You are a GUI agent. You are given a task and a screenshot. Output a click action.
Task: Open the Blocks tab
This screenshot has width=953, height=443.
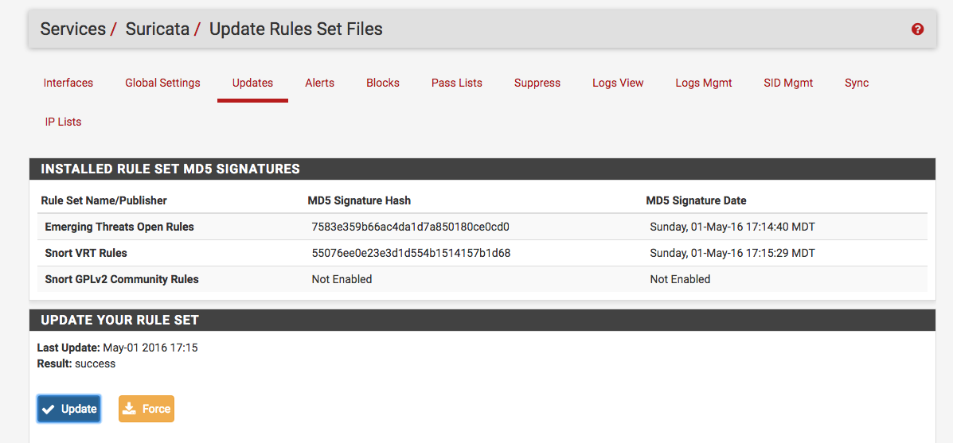click(x=383, y=83)
